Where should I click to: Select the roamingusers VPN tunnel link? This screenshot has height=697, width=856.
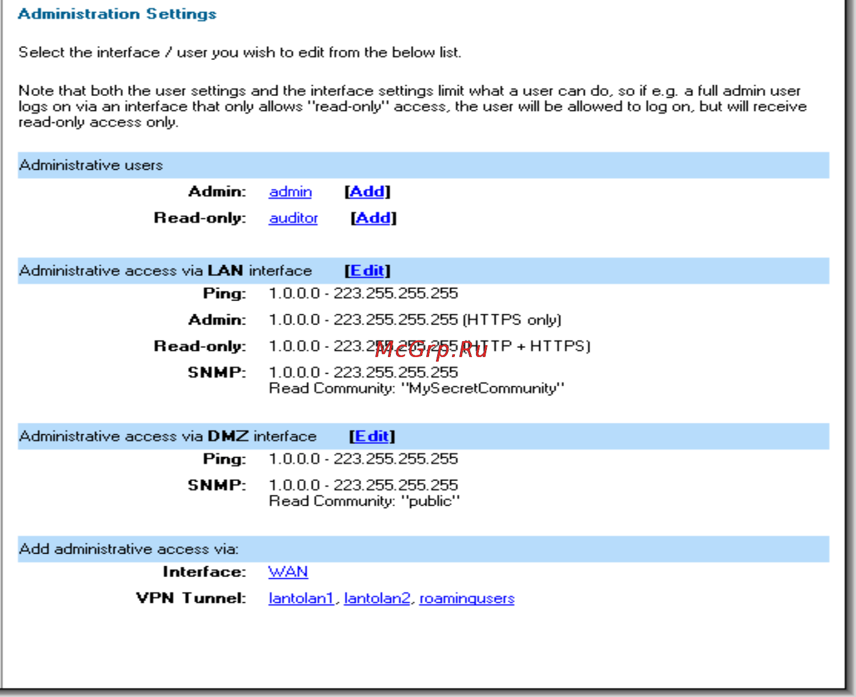(467, 598)
